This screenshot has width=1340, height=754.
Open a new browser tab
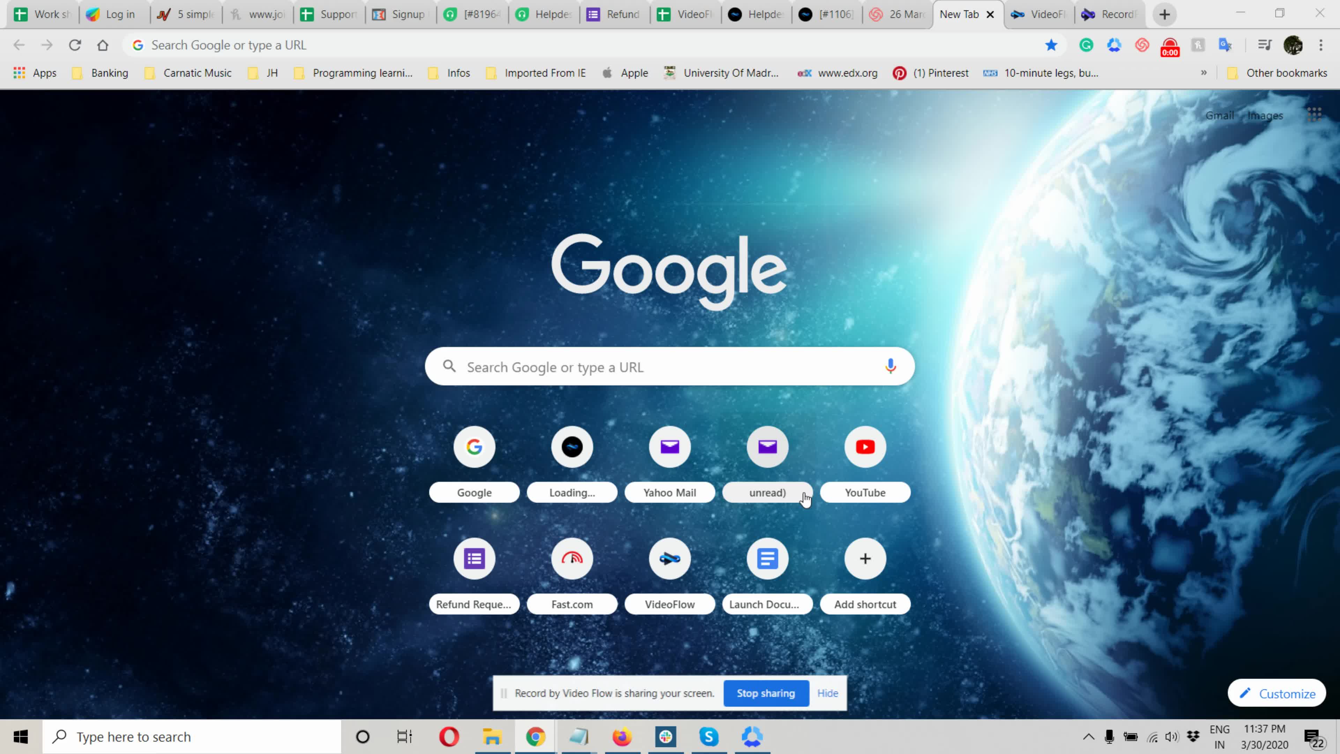click(x=1164, y=15)
